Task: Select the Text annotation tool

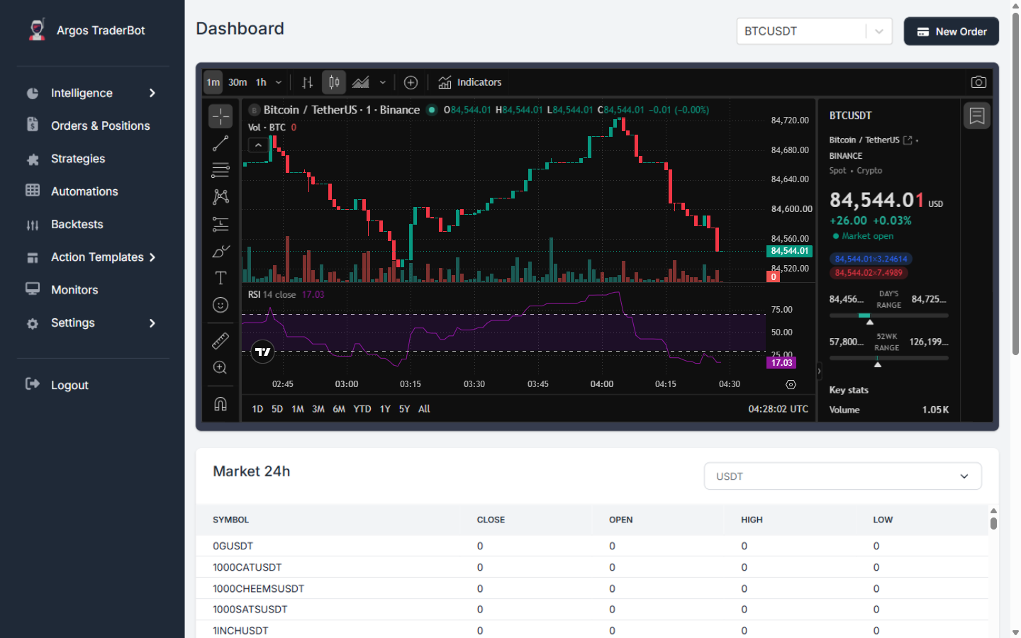Action: [x=221, y=278]
